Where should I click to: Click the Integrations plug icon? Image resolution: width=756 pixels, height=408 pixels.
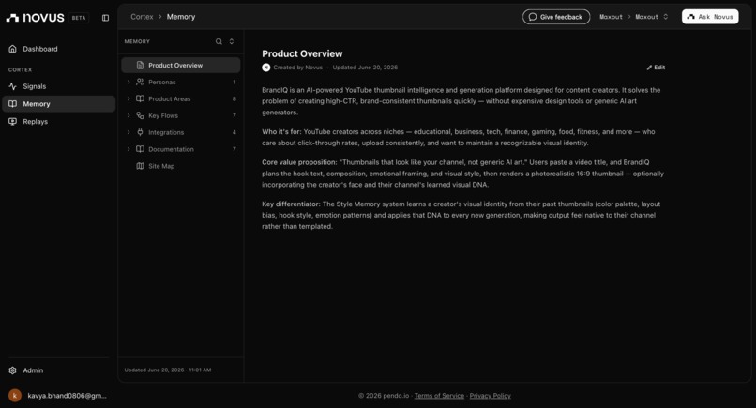click(x=140, y=132)
